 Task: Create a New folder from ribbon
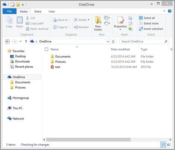click(98, 24)
